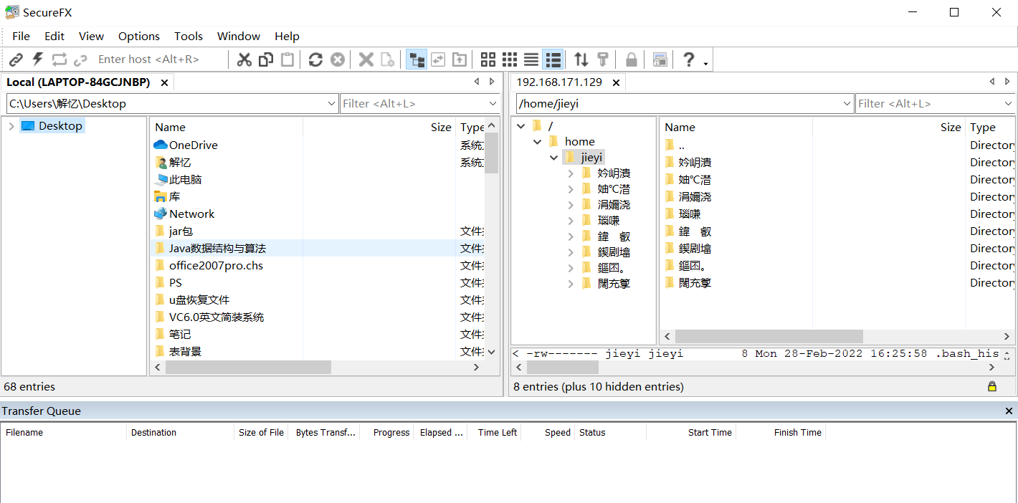Click the SecureCRT launch toolbar icon

pos(660,59)
